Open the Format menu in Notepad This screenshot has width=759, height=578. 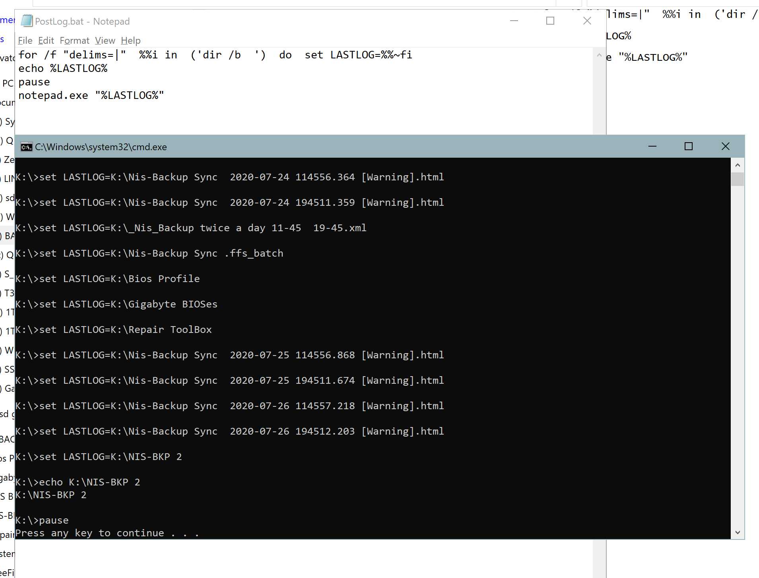click(74, 41)
